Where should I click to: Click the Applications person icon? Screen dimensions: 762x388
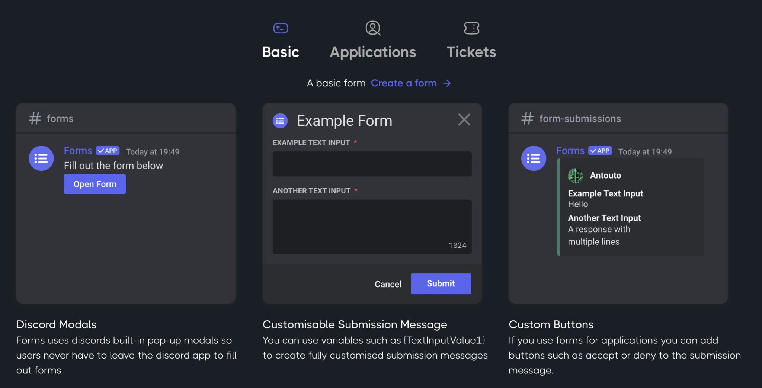point(372,28)
